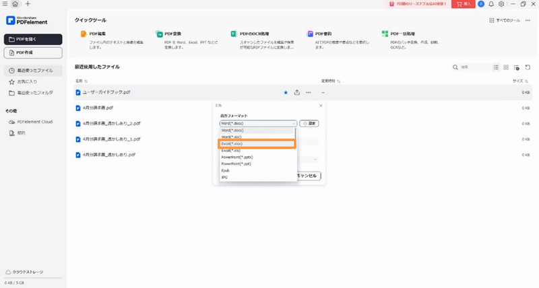This screenshot has height=288, width=539.
Task: Click the PDF作成 button
Action: tap(33, 52)
